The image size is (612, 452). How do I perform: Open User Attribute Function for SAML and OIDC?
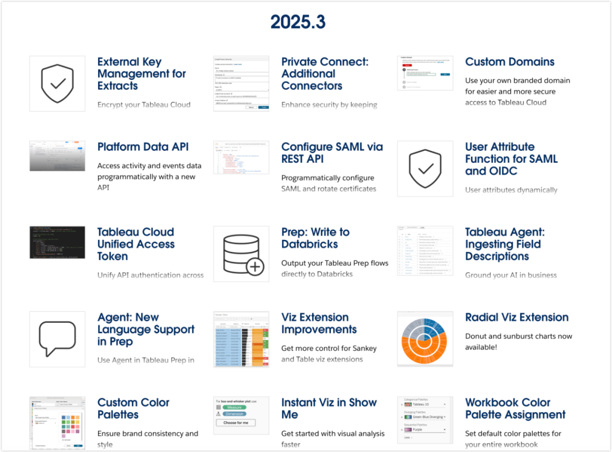511,159
